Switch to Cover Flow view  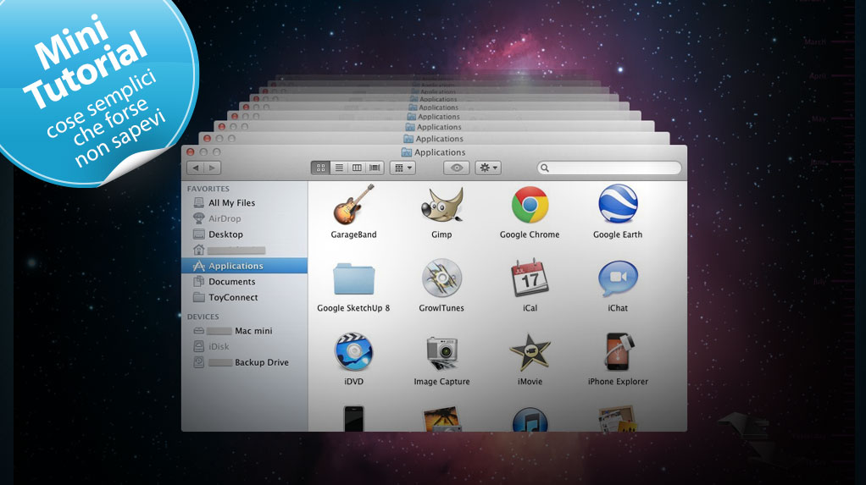point(375,168)
